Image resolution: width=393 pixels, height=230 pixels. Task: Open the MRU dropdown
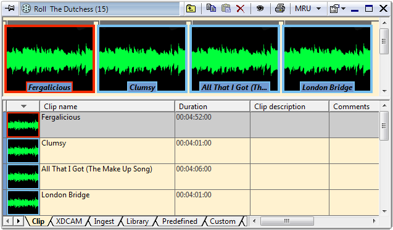click(308, 9)
